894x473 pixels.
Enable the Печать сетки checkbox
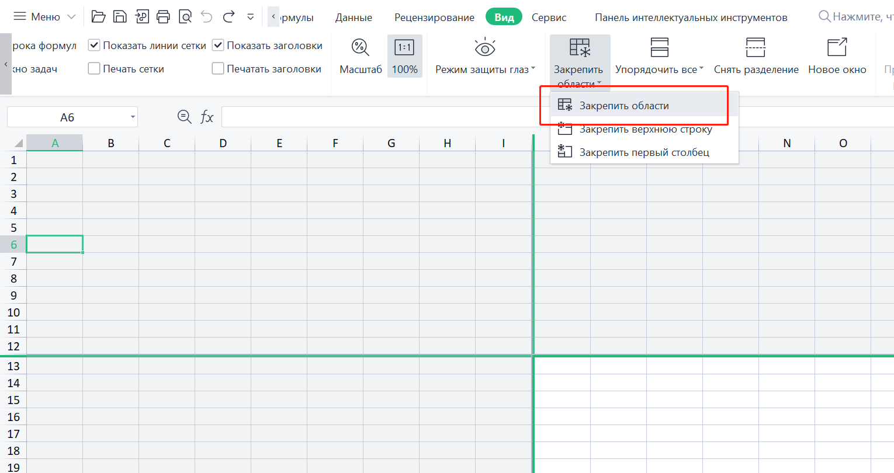click(x=94, y=69)
